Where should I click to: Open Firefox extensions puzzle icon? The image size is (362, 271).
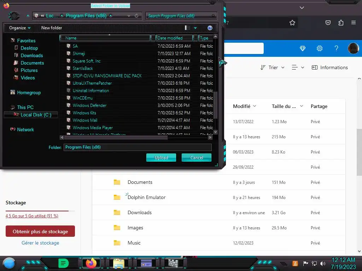pos(341,23)
